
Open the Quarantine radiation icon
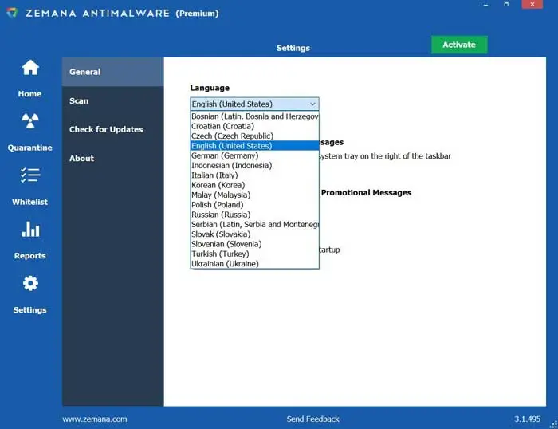[x=30, y=120]
